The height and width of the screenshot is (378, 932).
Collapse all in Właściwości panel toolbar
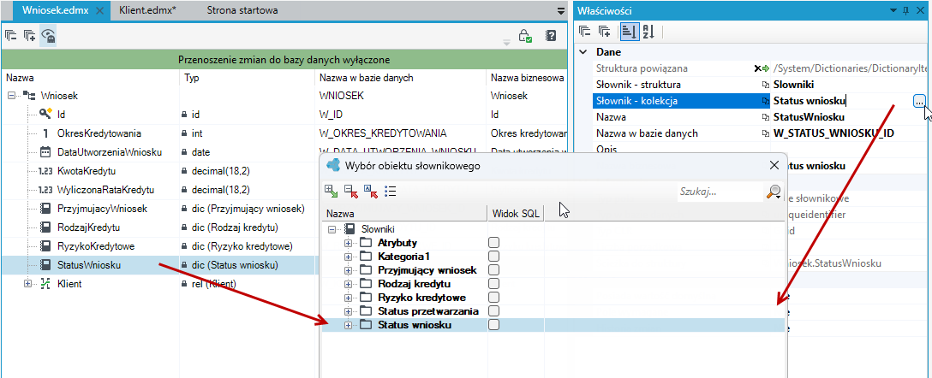pos(585,32)
